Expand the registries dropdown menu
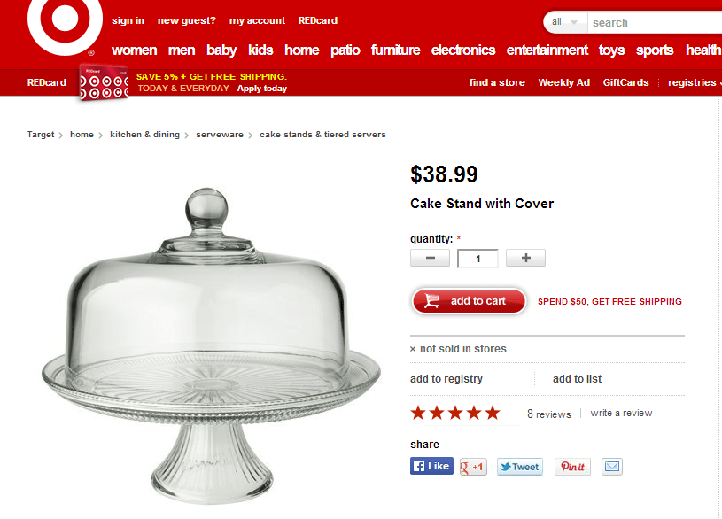The image size is (722, 519). (x=695, y=82)
